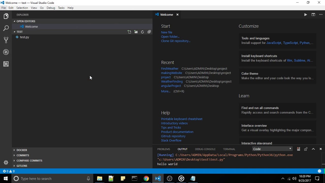Open the Search view in activity bar

coord(6,28)
